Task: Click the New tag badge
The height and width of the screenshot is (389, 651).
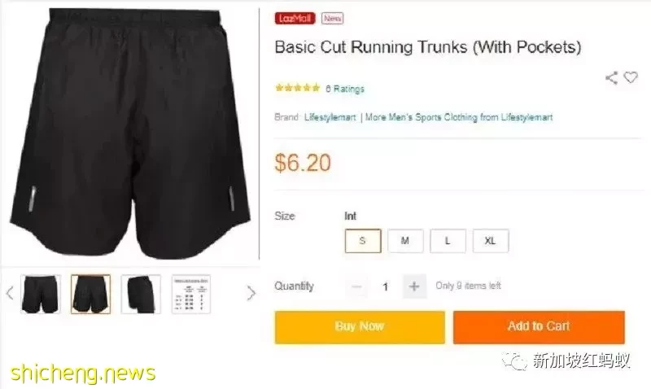Action: pos(333,18)
